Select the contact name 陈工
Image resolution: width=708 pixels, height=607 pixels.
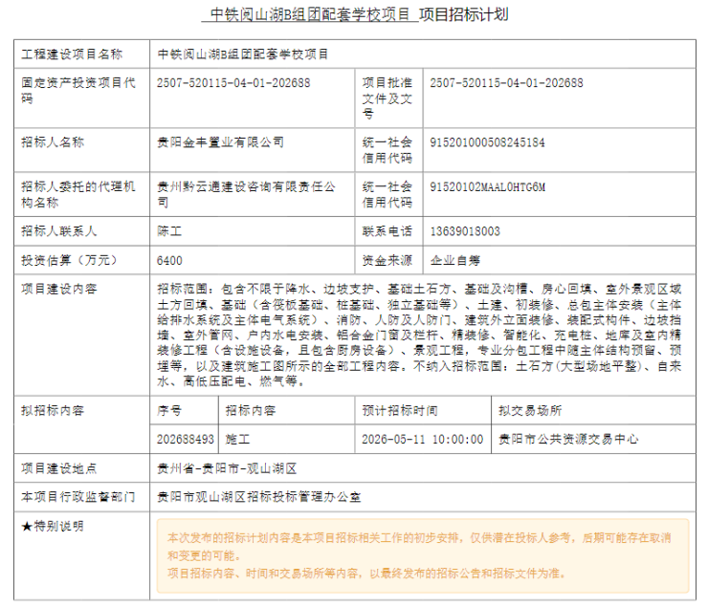(169, 231)
